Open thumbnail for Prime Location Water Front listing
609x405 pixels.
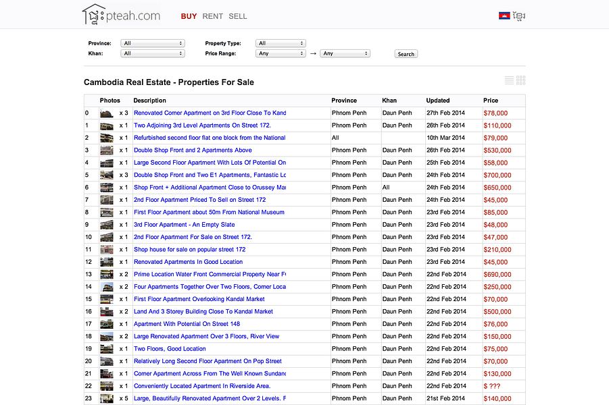[x=106, y=275]
